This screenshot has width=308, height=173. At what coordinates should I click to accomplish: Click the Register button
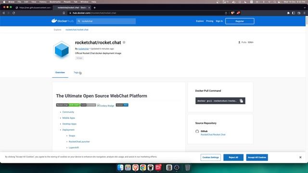(240, 21)
